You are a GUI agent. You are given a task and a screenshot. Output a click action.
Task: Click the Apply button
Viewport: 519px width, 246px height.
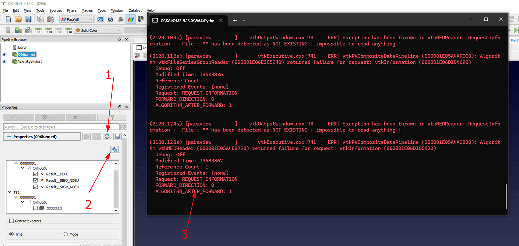18,117
